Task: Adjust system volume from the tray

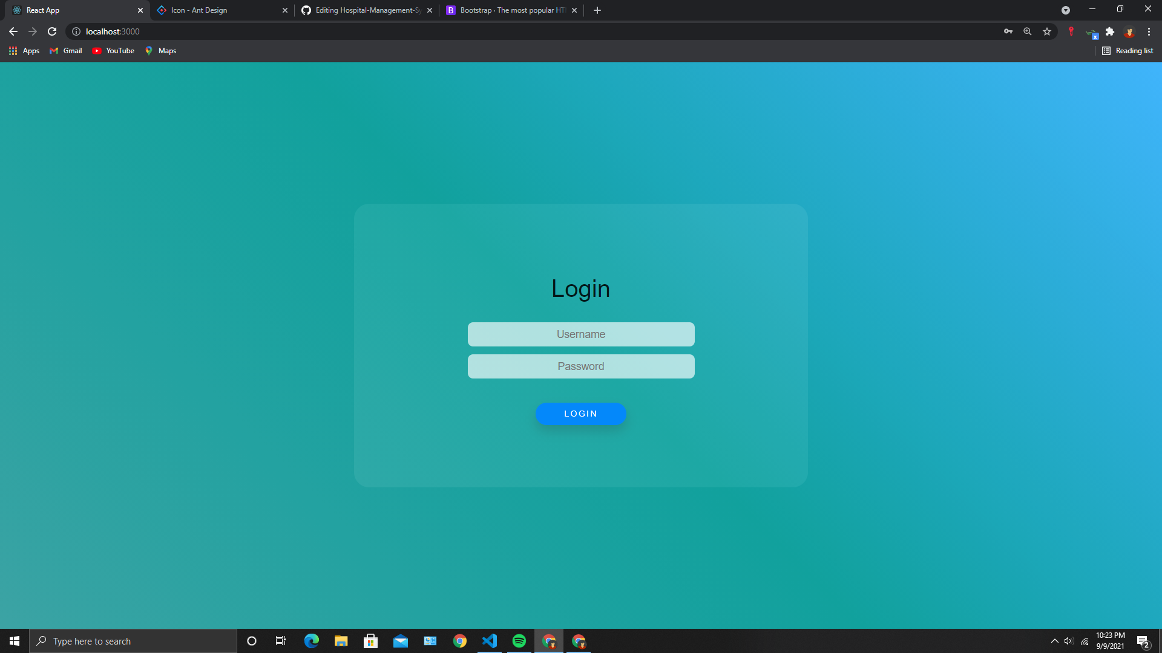Action: tap(1068, 641)
